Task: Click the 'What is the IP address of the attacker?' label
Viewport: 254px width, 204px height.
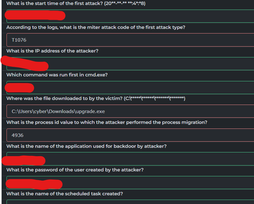Action: click(x=52, y=51)
